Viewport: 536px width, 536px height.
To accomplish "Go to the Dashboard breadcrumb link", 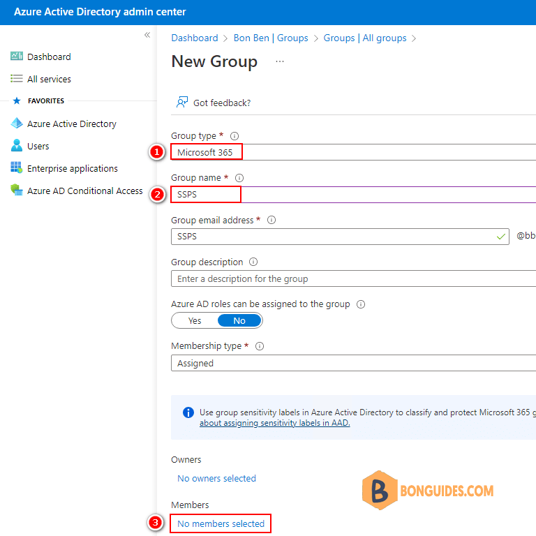I will coord(195,38).
